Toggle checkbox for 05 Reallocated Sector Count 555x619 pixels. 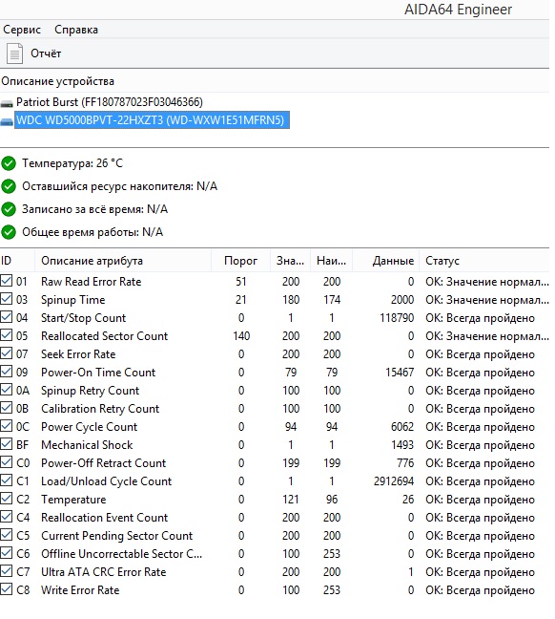click(x=7, y=335)
